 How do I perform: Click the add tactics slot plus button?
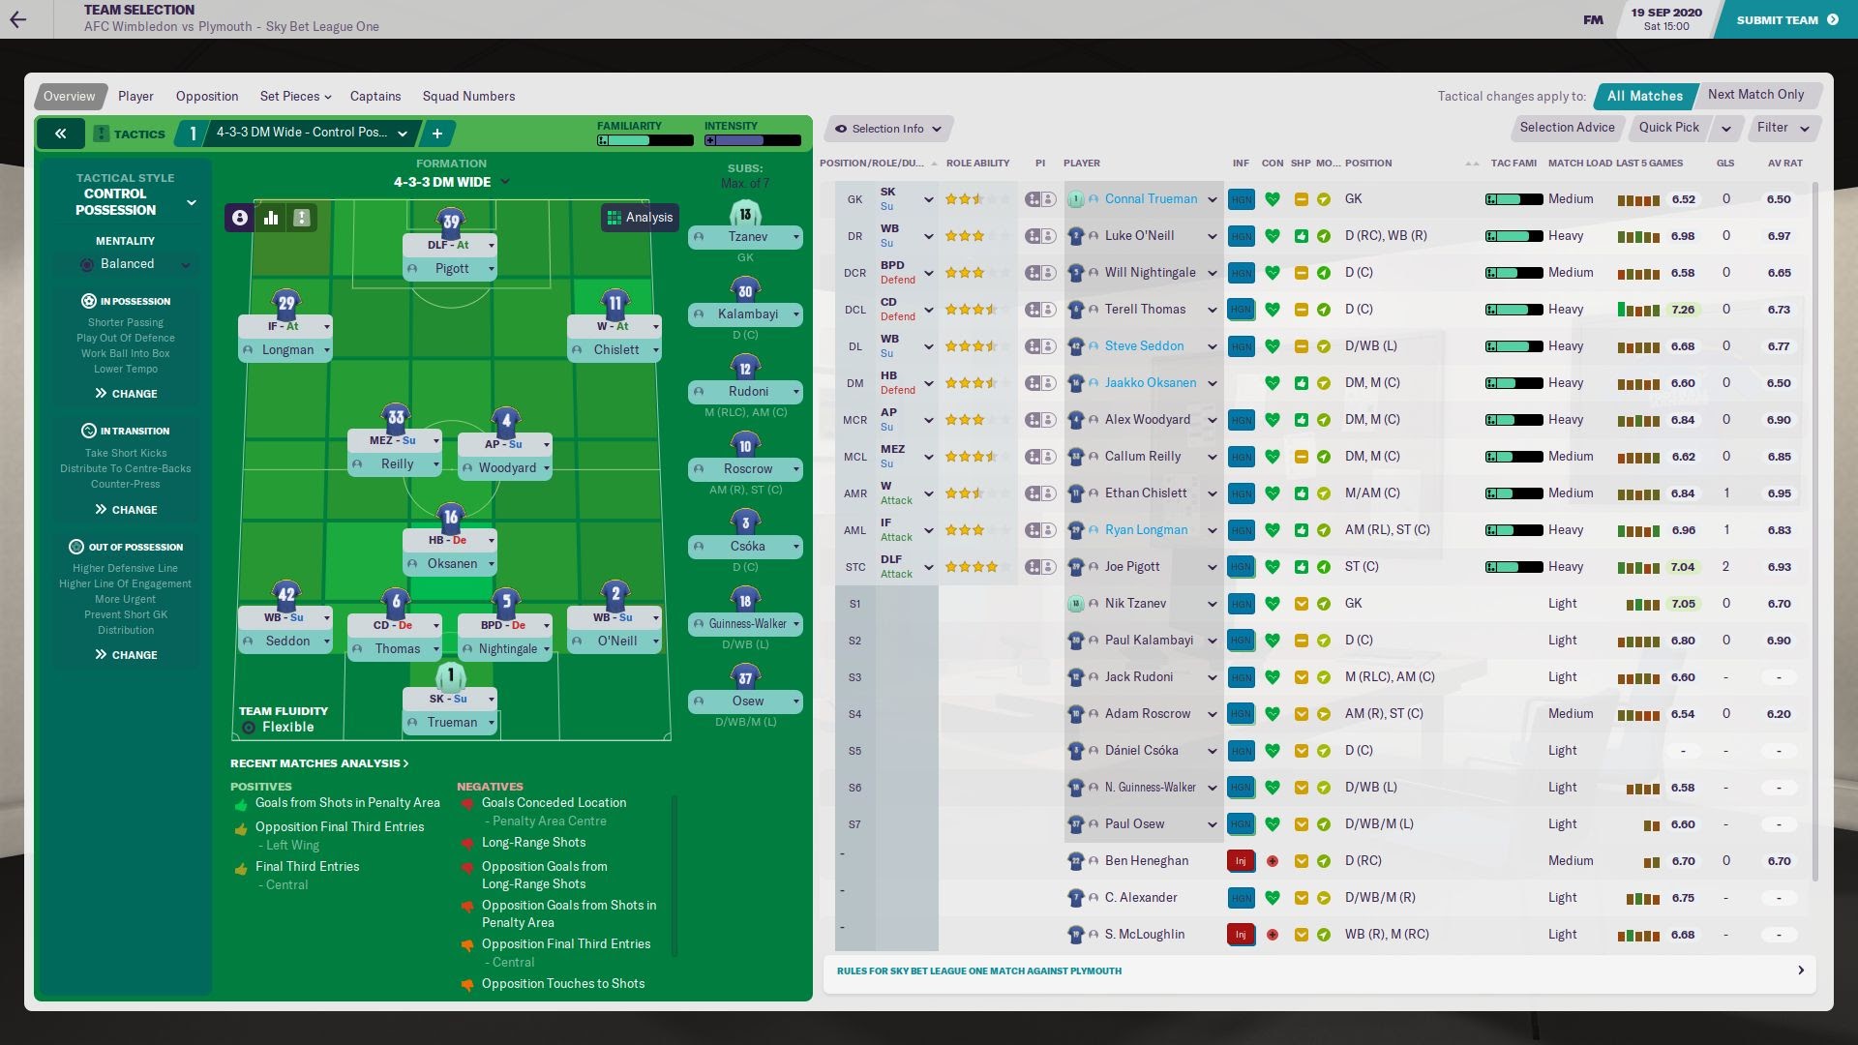click(435, 132)
